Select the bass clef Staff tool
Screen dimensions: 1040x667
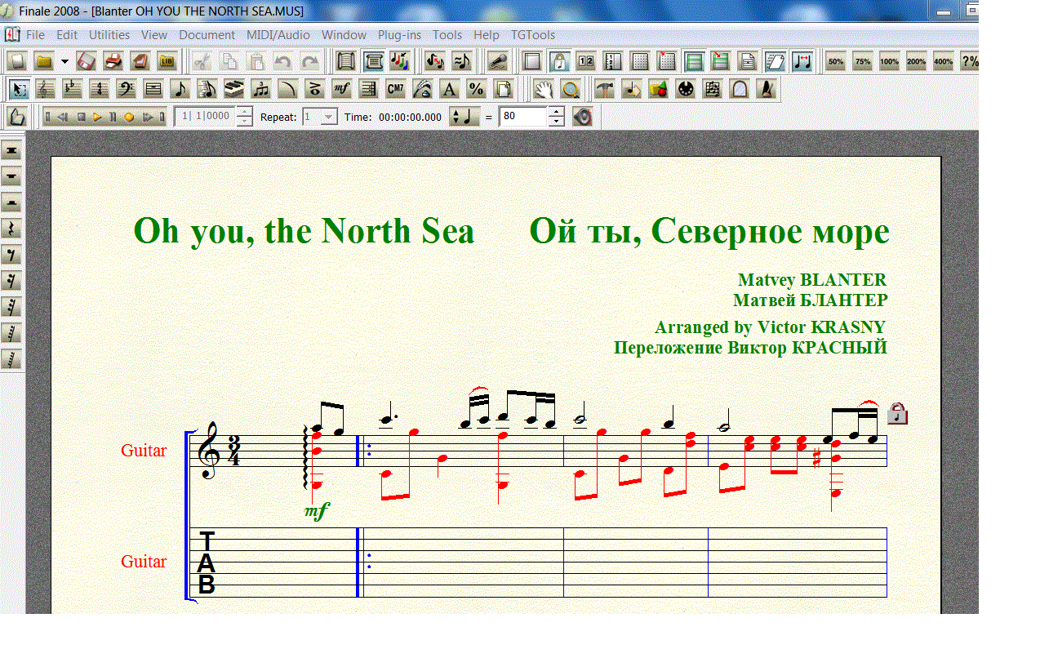tap(127, 89)
